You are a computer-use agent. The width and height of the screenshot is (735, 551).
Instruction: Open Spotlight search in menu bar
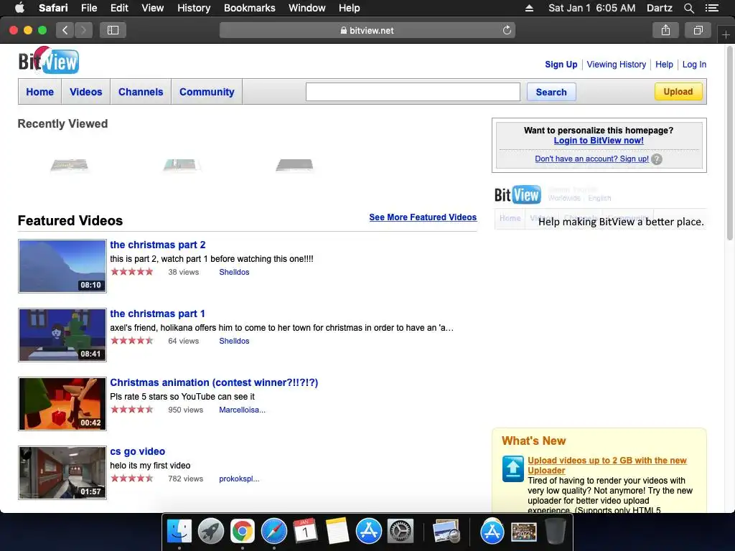coord(688,8)
